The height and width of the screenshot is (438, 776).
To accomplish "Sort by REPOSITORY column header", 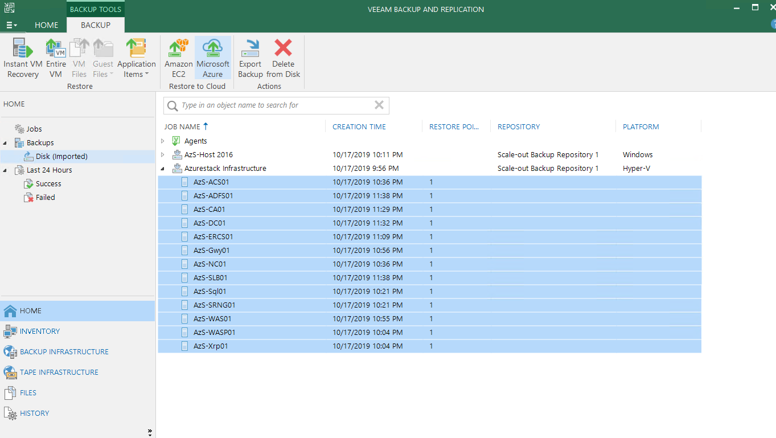I will [519, 127].
